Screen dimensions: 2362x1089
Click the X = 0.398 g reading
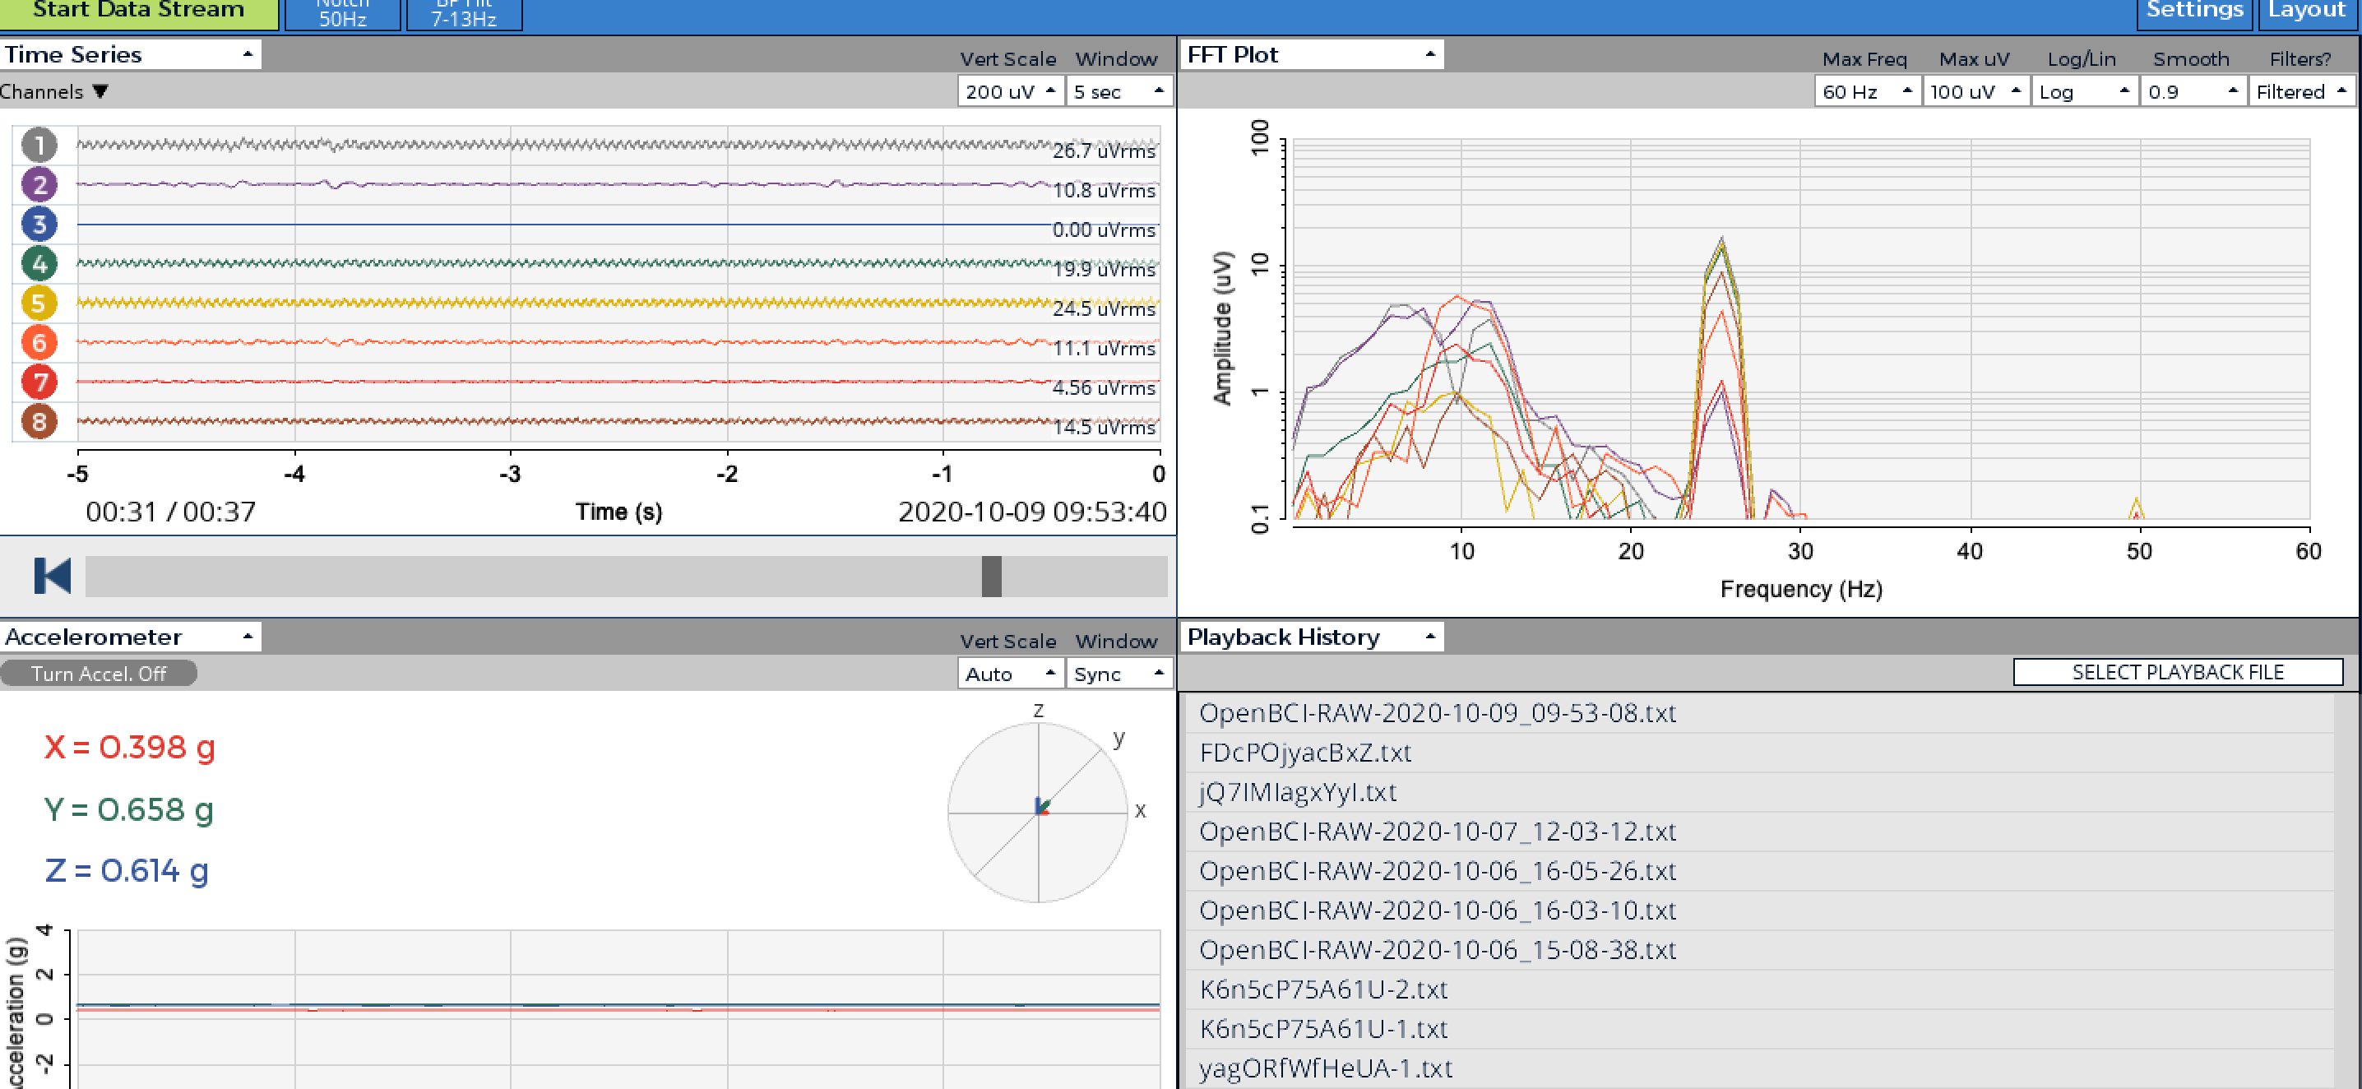[129, 747]
